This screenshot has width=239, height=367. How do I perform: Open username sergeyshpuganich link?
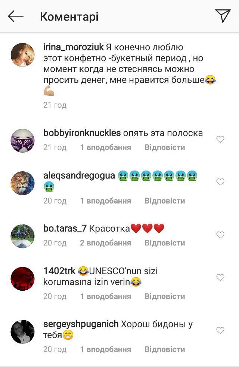[x=81, y=324]
